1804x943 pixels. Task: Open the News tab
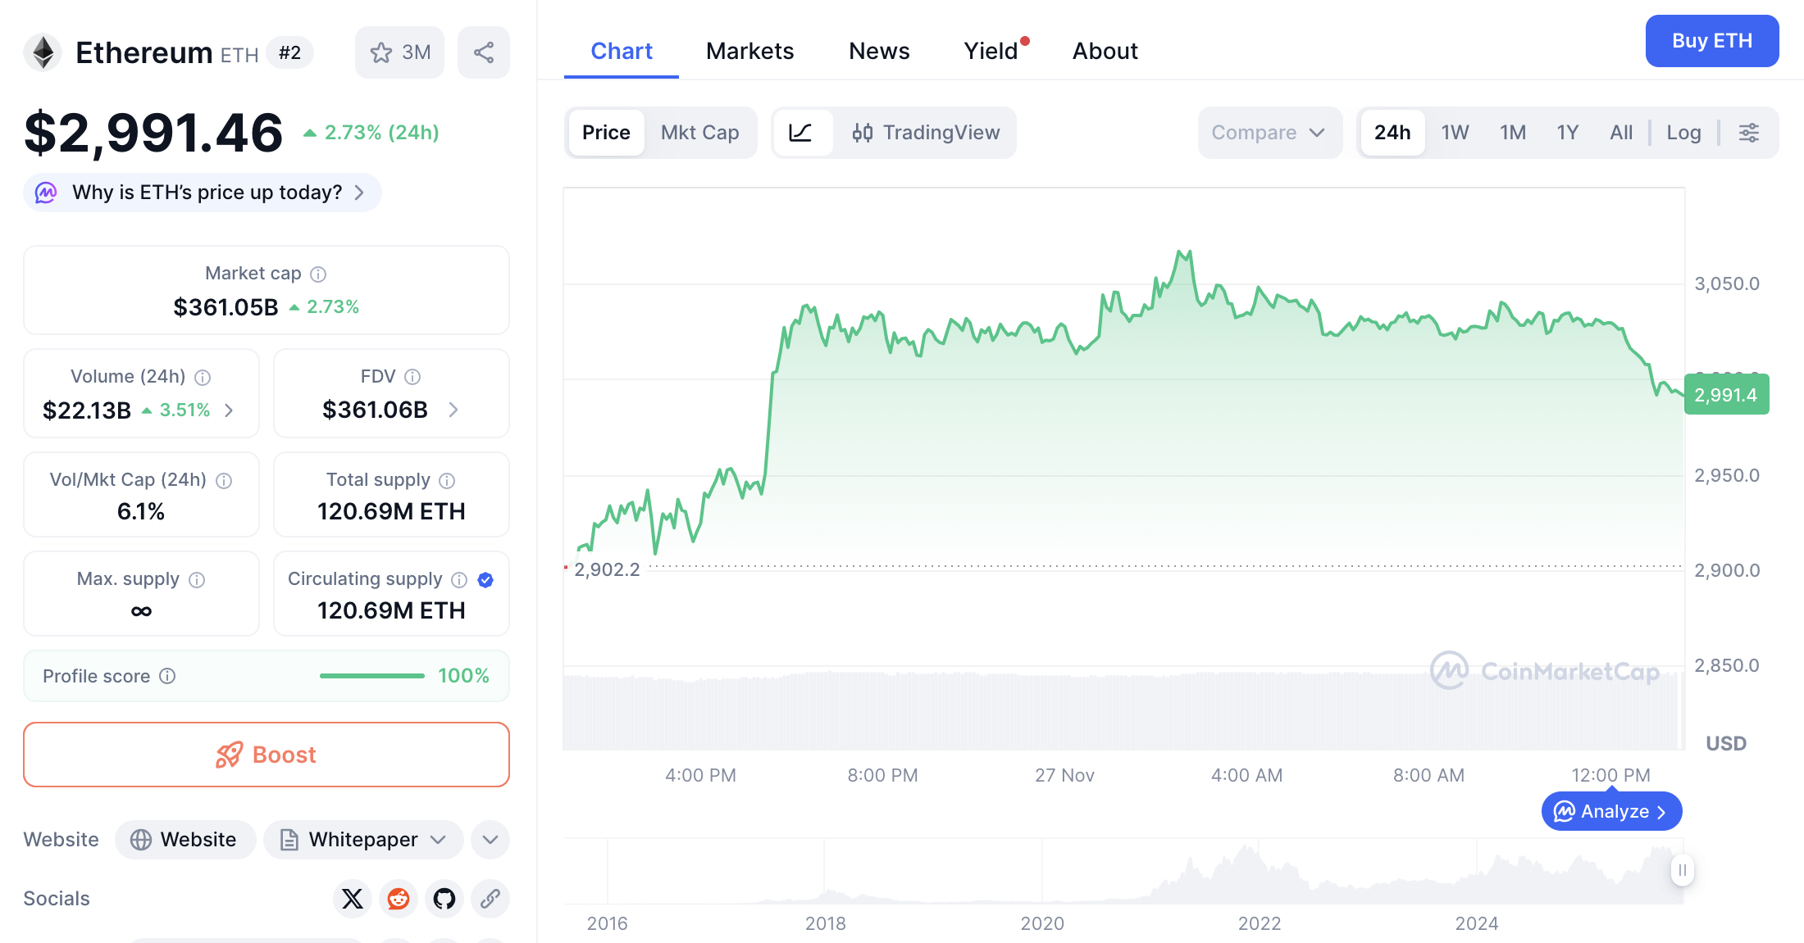[x=878, y=51]
